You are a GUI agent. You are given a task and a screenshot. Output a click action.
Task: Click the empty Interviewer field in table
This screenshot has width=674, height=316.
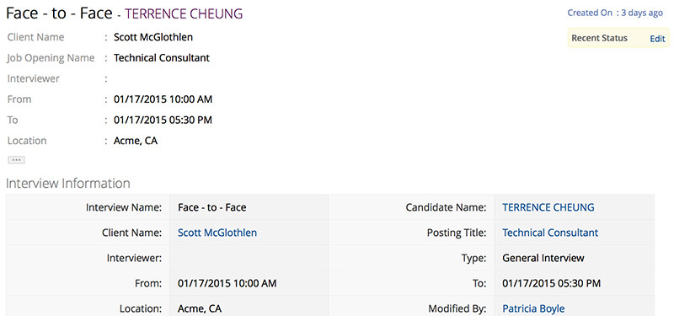[x=249, y=258]
